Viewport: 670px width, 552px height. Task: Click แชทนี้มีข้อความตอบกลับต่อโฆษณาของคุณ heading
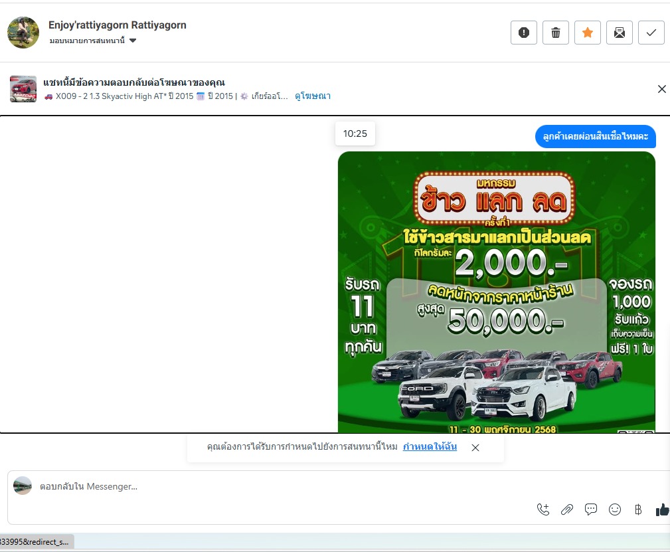click(134, 82)
